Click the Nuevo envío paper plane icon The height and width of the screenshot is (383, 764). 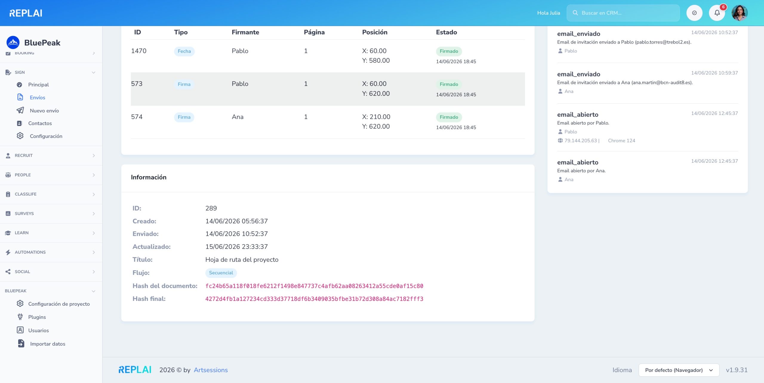[20, 110]
